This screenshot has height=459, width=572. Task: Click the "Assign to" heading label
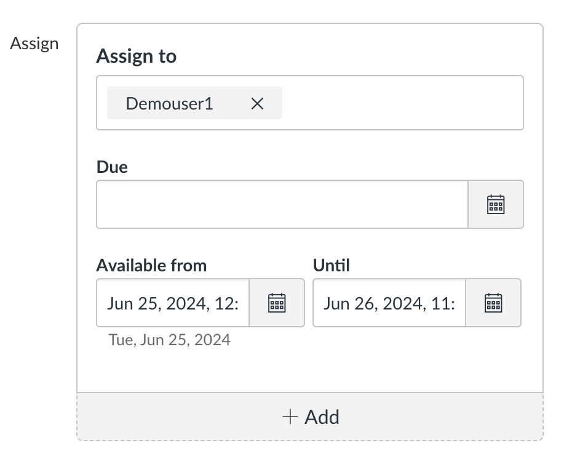[137, 57]
